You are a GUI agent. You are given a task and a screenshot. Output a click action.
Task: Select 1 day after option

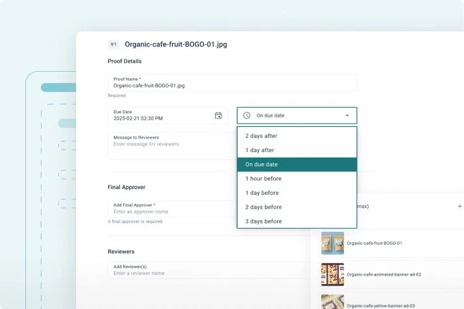[x=297, y=150]
